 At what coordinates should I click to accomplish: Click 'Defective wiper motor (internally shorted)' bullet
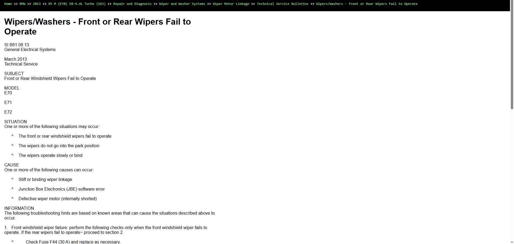[x=58, y=199]
